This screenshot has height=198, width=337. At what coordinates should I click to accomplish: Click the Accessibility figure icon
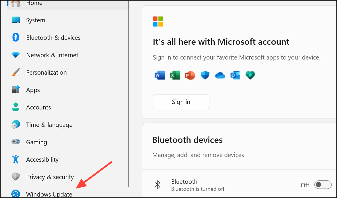15,159
